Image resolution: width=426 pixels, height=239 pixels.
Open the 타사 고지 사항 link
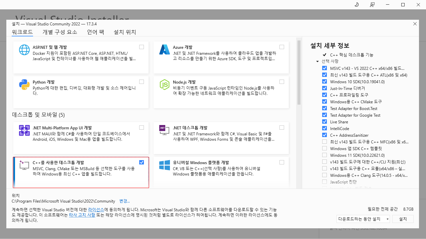(82, 215)
